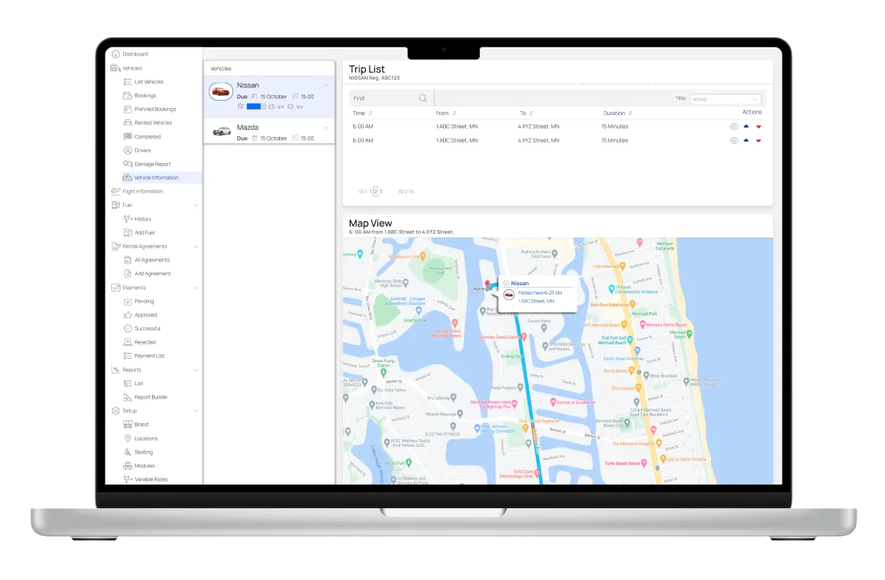
Task: Click the Approved thumbs-up icon
Action: click(128, 315)
